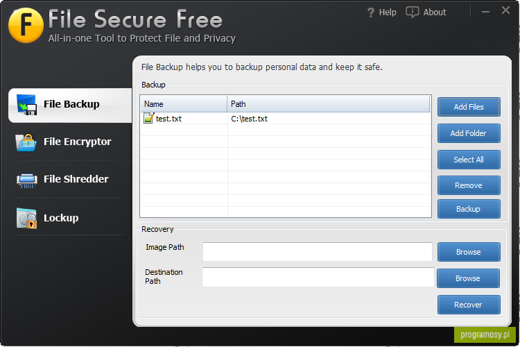Start the backup with Backup button
Image resolution: width=520 pixels, height=347 pixels.
469,209
